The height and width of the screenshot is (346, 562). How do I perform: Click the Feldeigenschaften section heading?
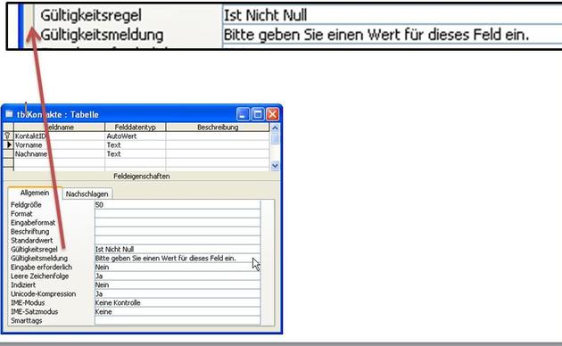pyautogui.click(x=142, y=177)
